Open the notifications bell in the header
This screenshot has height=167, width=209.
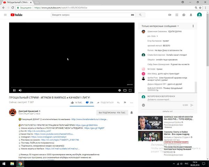click(191, 15)
